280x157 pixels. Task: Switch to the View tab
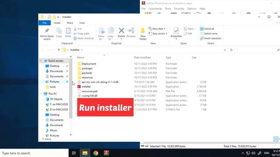pos(82,23)
